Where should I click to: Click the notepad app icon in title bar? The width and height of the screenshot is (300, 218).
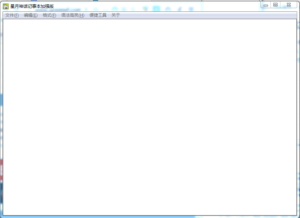6,6
